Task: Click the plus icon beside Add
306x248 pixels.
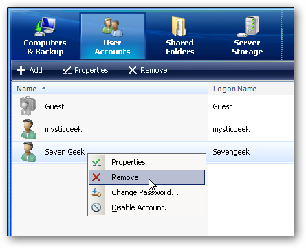Action: pos(21,70)
